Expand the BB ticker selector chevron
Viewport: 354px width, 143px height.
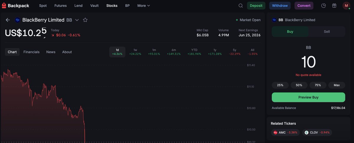(77, 20)
